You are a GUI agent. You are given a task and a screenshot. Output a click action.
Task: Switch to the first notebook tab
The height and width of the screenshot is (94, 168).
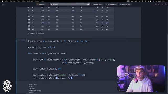(42, 4)
